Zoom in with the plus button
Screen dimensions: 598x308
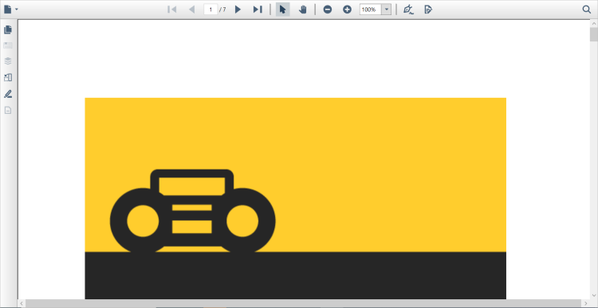click(347, 10)
